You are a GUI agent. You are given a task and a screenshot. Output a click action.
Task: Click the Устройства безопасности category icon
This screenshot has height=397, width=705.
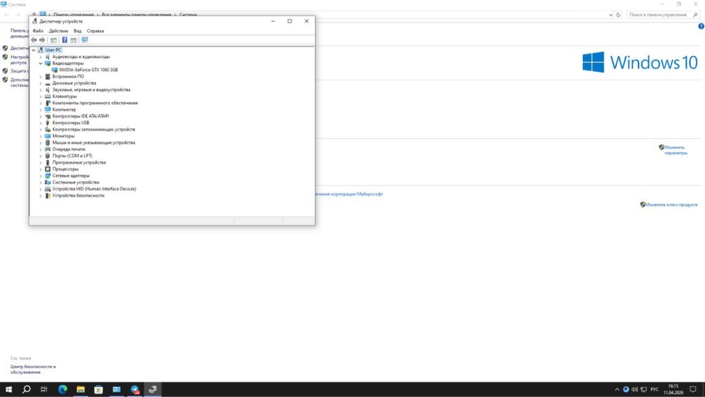48,195
